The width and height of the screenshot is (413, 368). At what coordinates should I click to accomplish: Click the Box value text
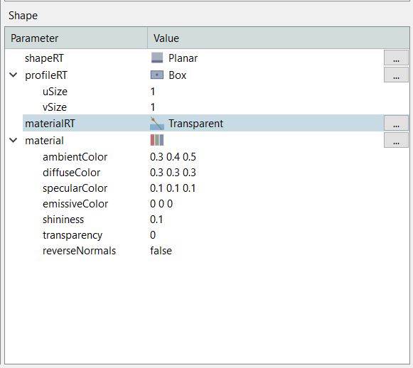pos(178,75)
